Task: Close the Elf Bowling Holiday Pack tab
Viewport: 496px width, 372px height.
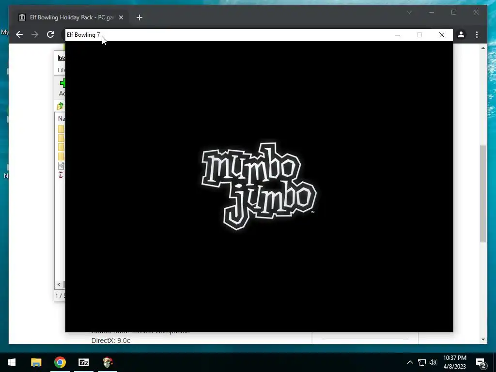Action: pyautogui.click(x=121, y=17)
